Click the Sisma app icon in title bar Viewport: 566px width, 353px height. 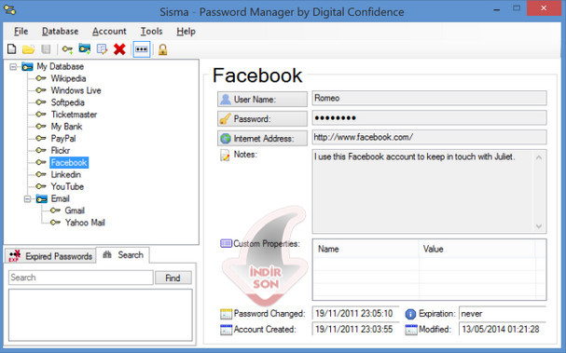pyautogui.click(x=9, y=9)
